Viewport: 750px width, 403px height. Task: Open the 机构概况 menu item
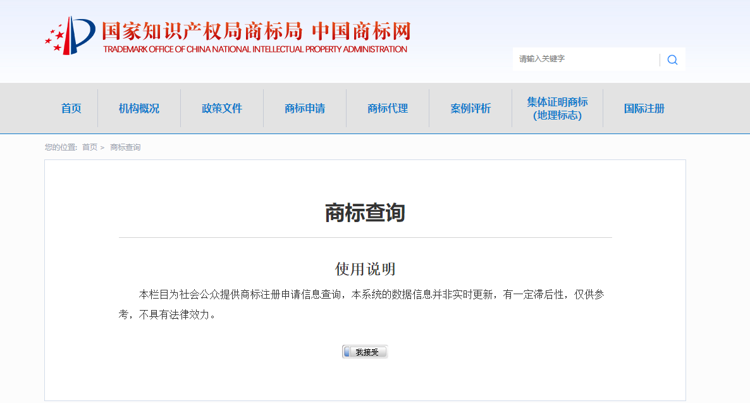coord(139,109)
